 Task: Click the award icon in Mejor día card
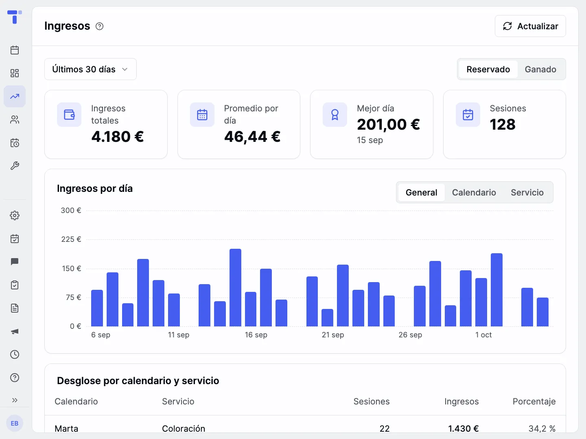pos(335,115)
